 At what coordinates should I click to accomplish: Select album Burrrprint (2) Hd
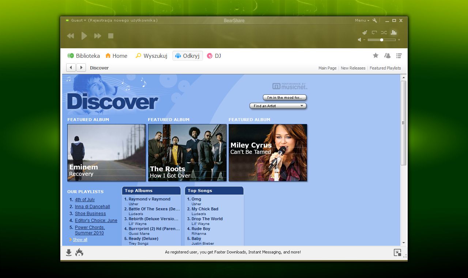click(154, 229)
